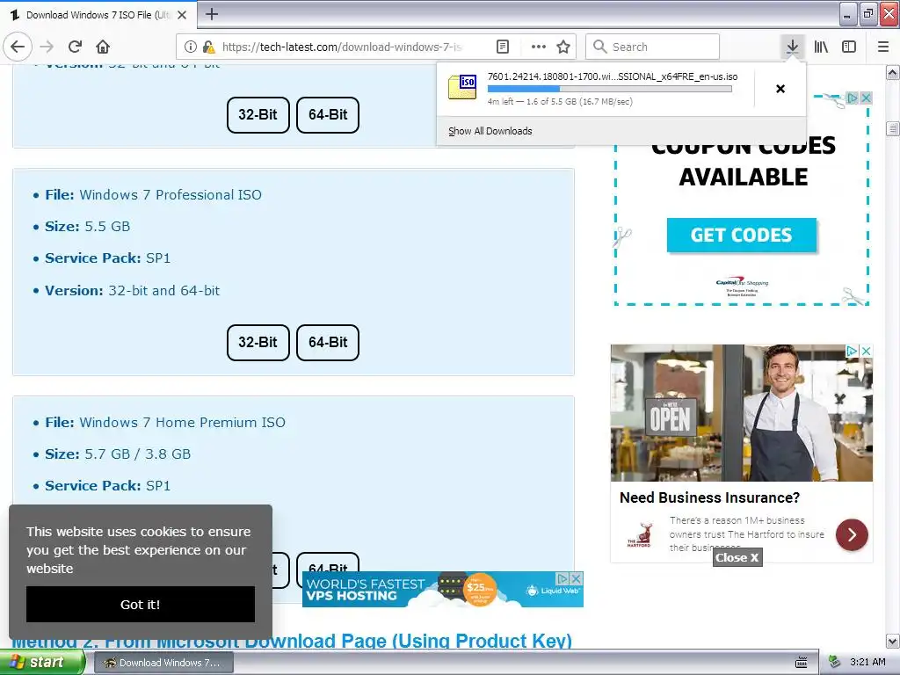The width and height of the screenshot is (900, 675).
Task: Open a new browser tab
Action: point(212,14)
